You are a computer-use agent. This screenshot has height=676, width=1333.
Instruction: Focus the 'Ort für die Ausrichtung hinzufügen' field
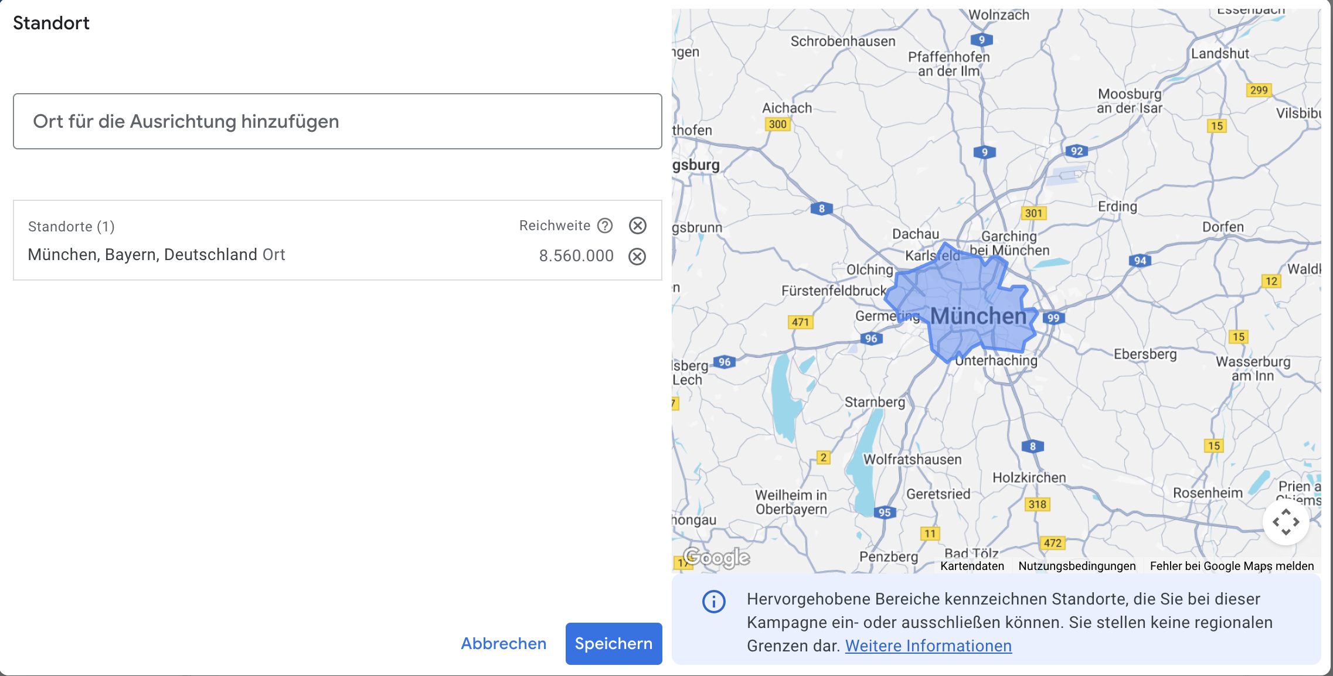point(337,121)
